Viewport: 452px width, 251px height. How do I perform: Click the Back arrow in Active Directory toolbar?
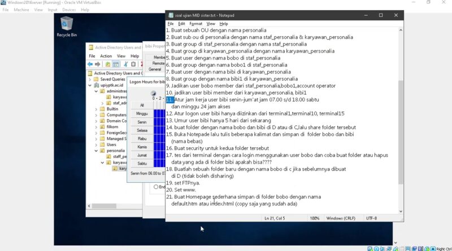pyautogui.click(x=90, y=64)
